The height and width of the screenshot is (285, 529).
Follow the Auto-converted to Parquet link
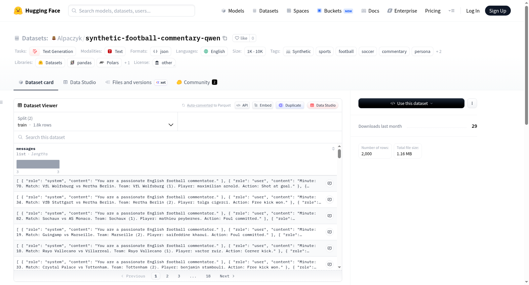coord(200,105)
